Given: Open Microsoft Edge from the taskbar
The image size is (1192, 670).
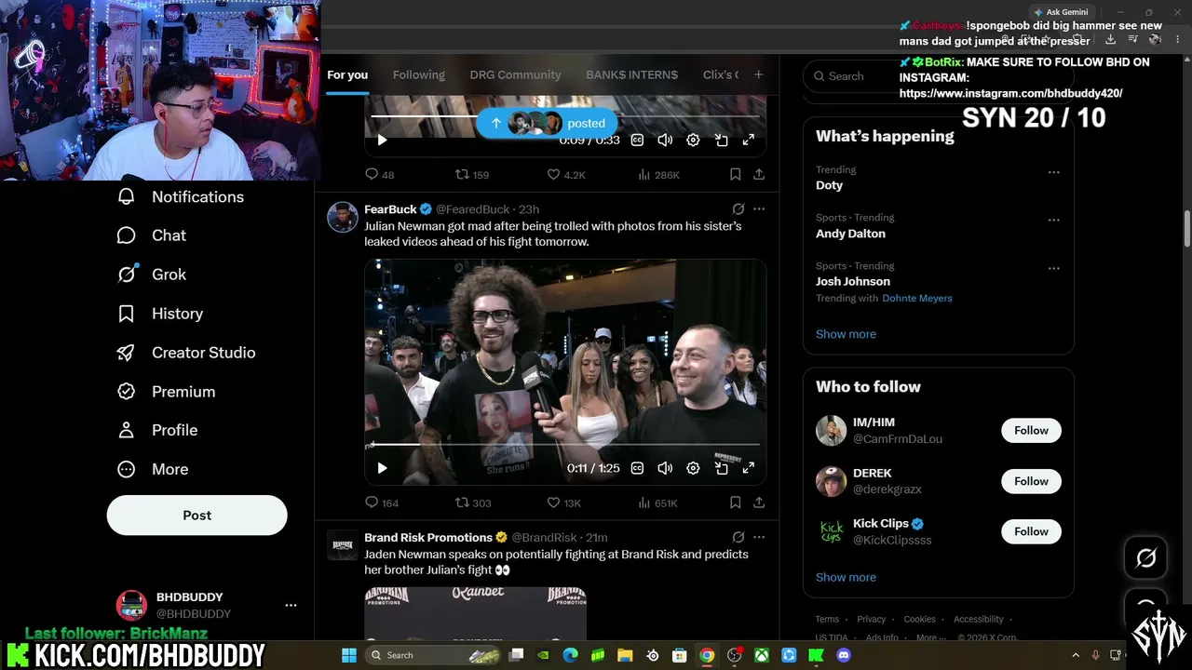Looking at the screenshot, I should (570, 655).
